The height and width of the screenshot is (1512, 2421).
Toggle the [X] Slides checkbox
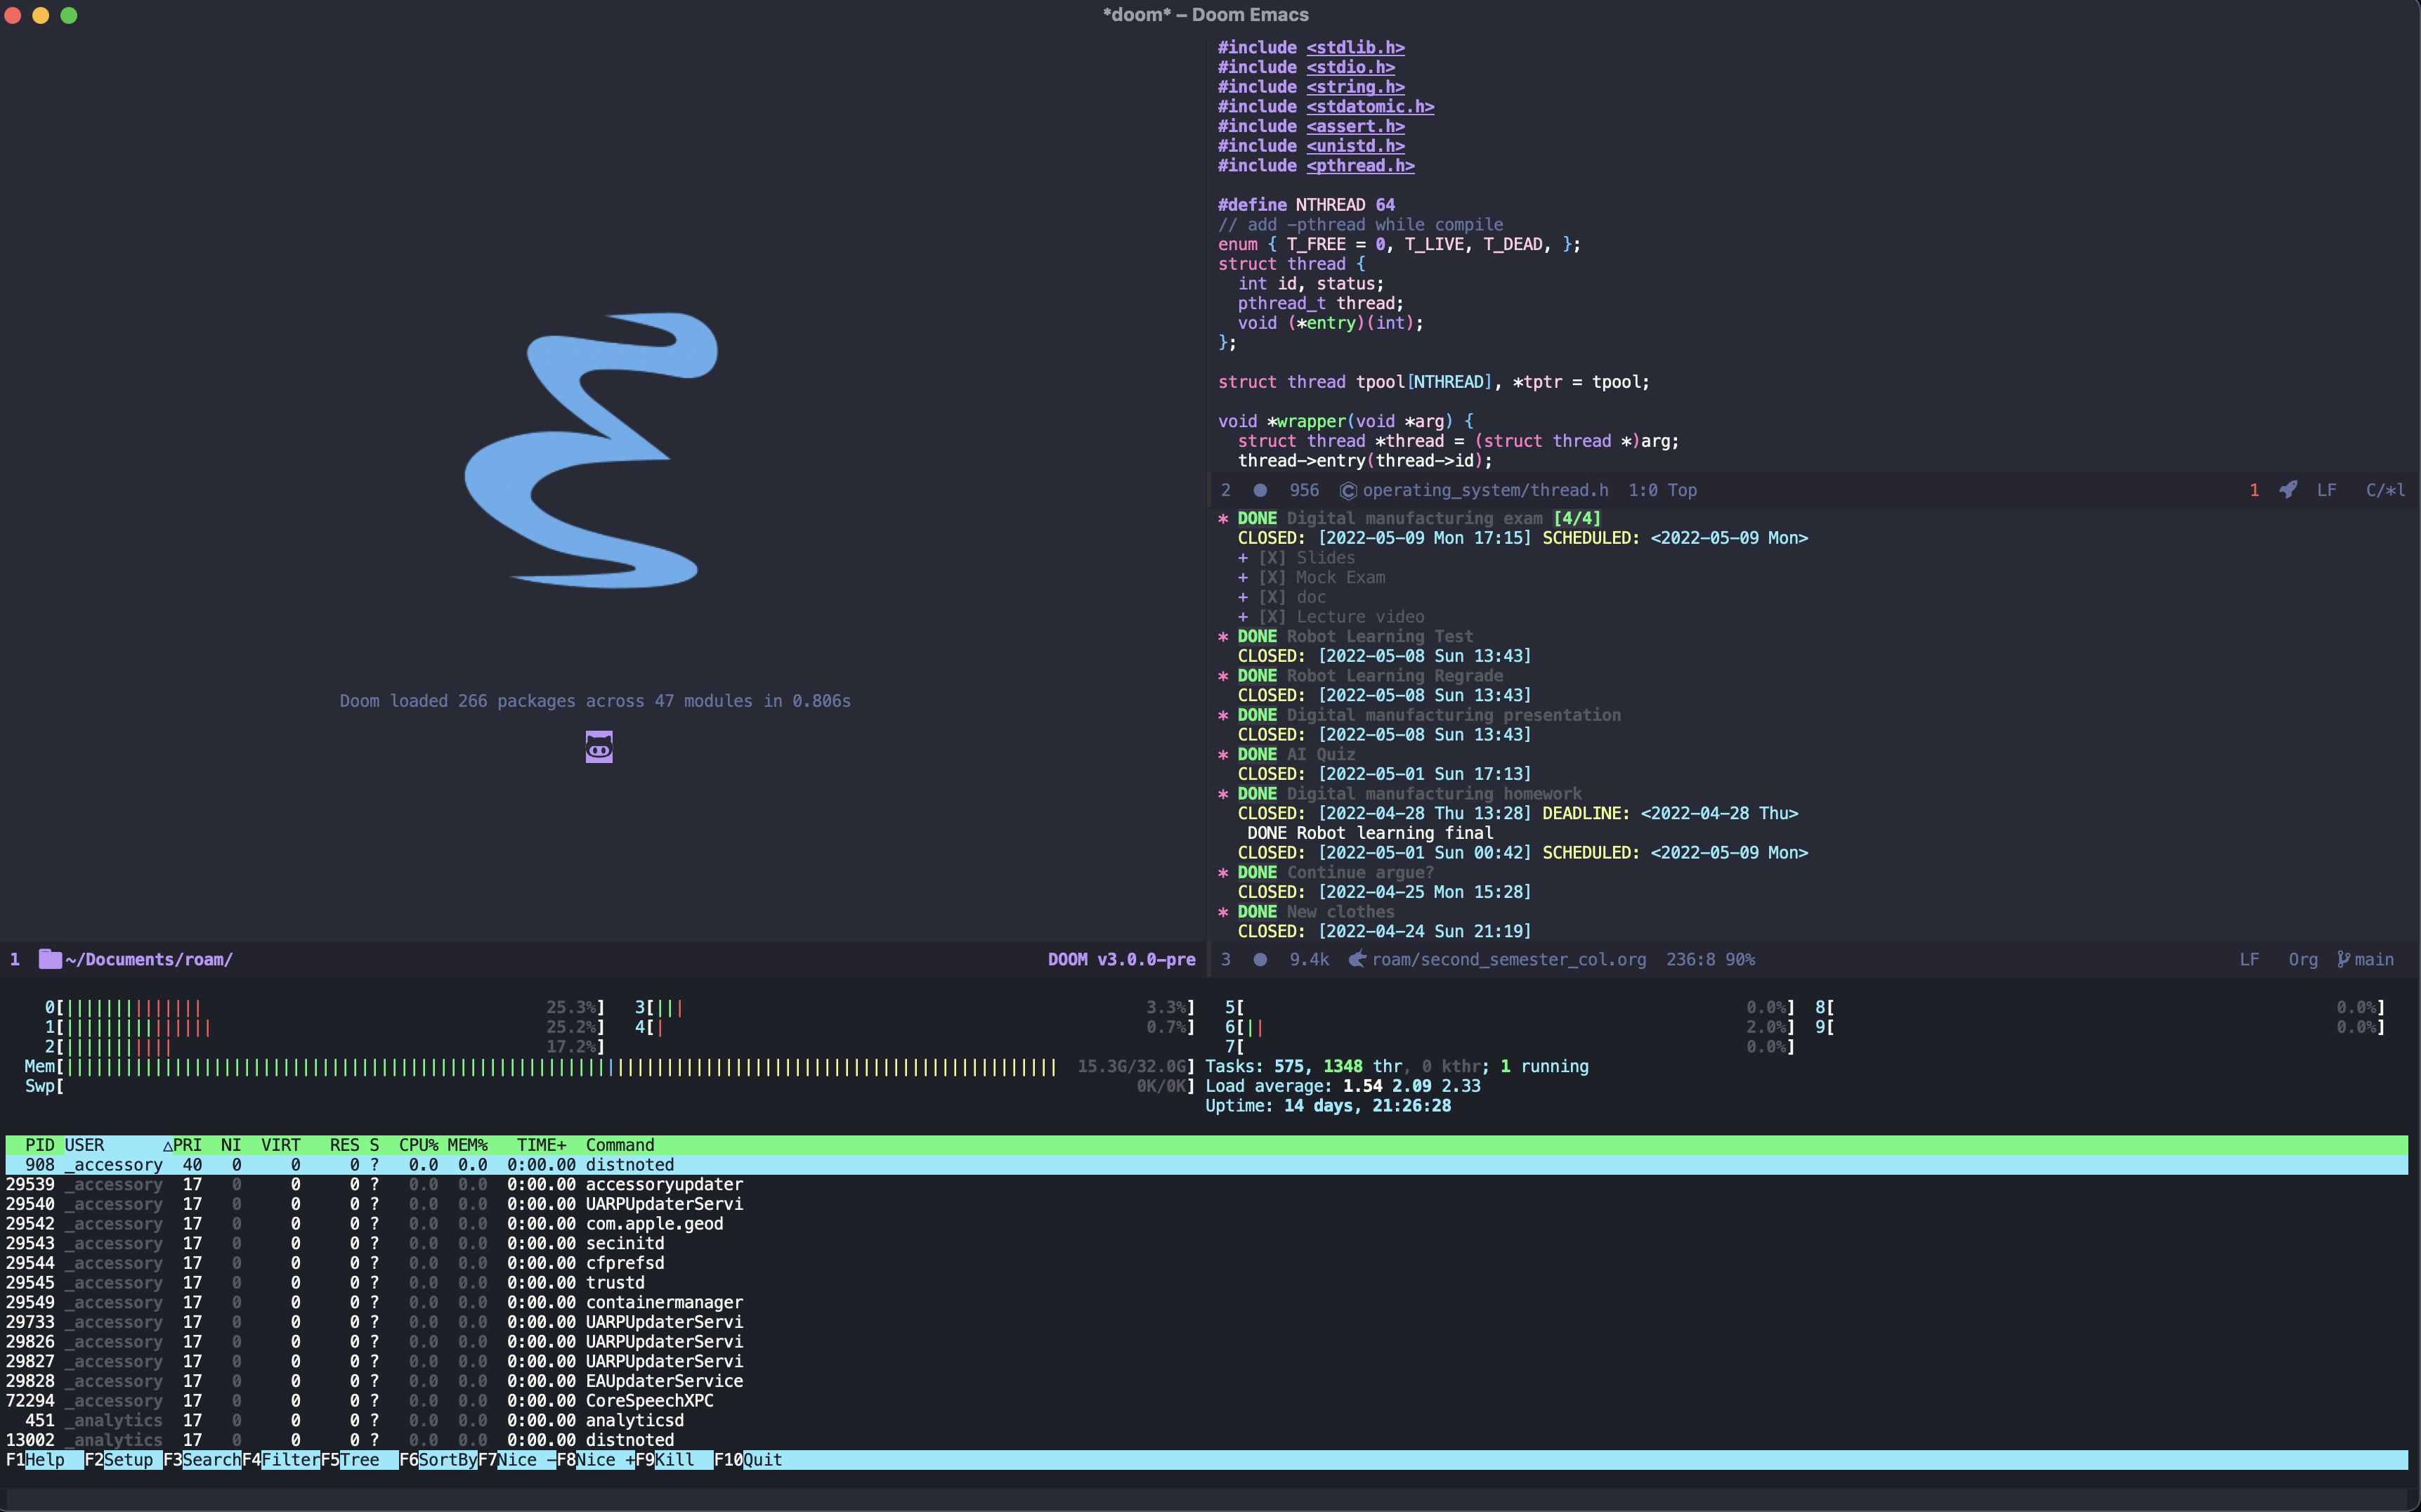click(1272, 558)
